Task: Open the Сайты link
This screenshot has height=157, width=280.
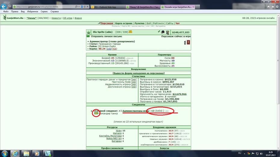Action: 170,23
